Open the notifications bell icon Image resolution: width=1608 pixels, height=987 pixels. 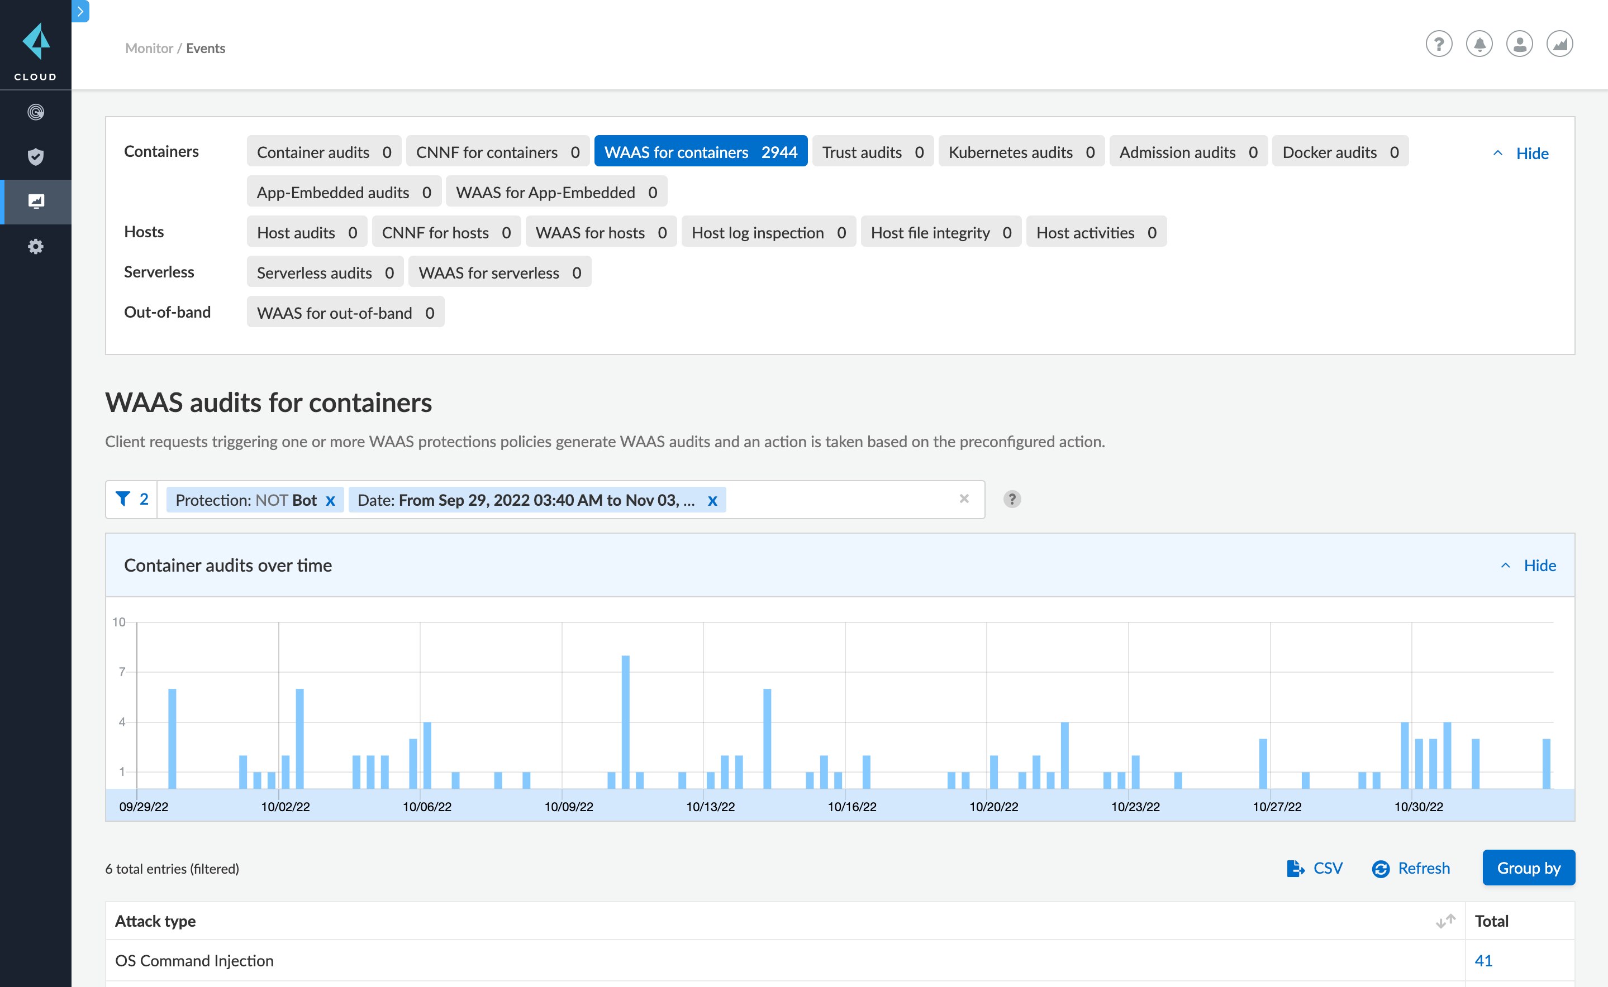[1479, 45]
